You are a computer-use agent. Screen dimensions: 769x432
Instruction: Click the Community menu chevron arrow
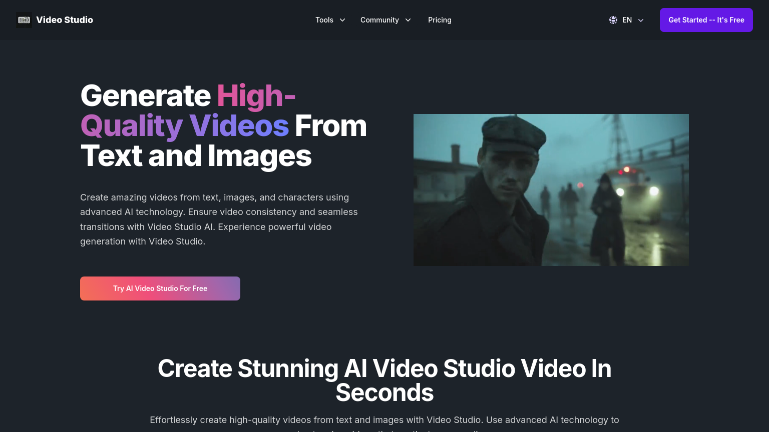408,20
